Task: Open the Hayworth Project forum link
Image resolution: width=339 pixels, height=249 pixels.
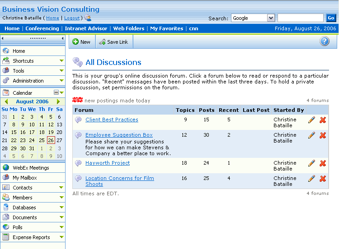Action: (x=108, y=163)
